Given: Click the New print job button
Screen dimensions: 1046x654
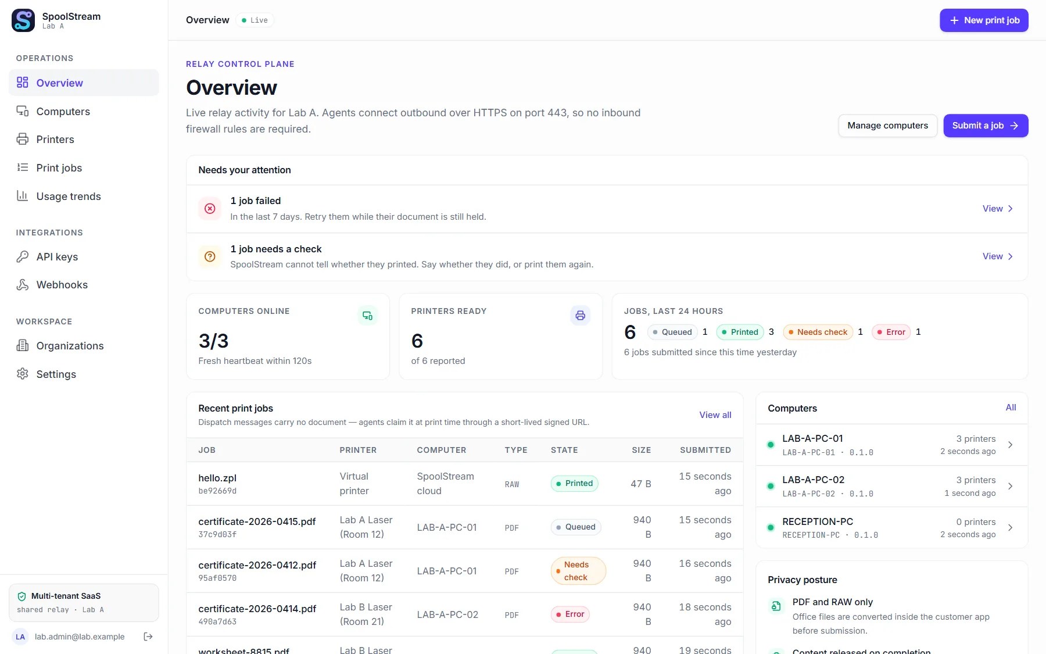Looking at the screenshot, I should coord(984,20).
